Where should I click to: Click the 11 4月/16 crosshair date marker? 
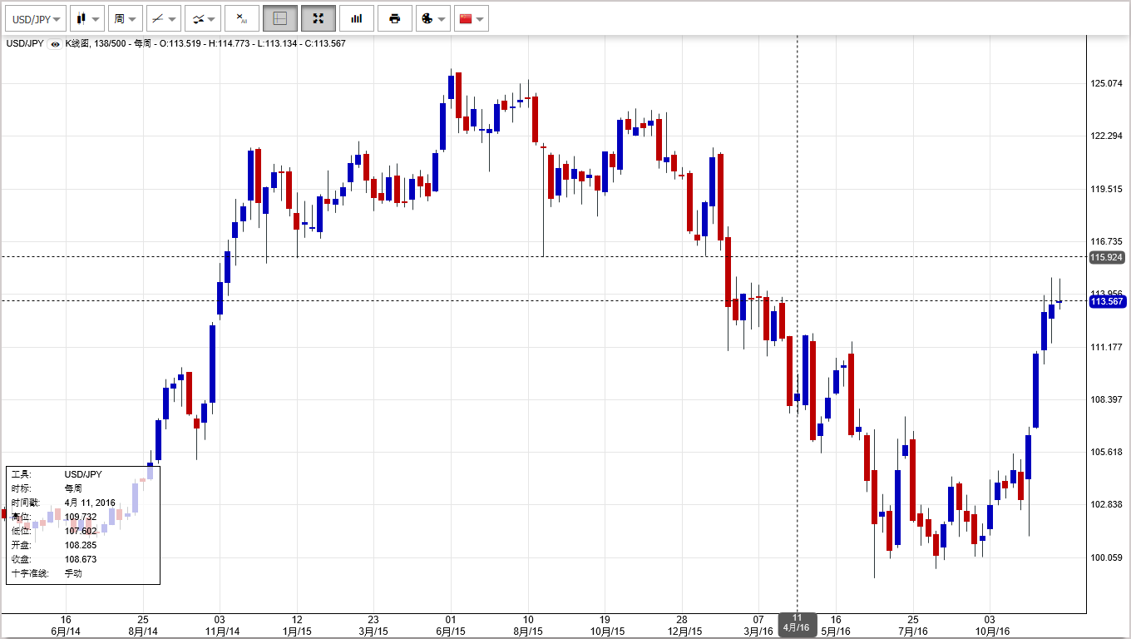coord(797,623)
